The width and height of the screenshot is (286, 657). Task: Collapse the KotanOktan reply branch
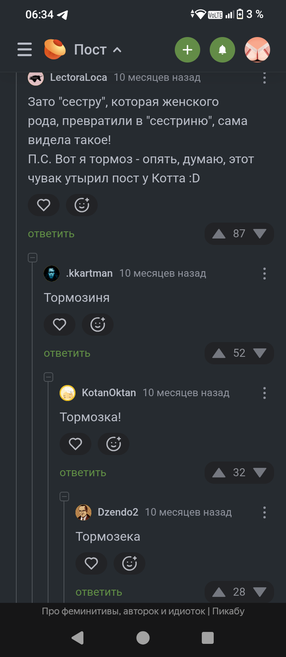48,377
